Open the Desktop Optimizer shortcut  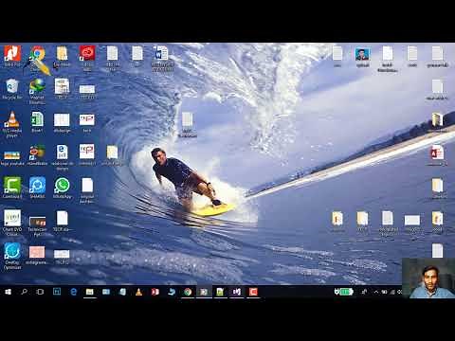[12, 256]
